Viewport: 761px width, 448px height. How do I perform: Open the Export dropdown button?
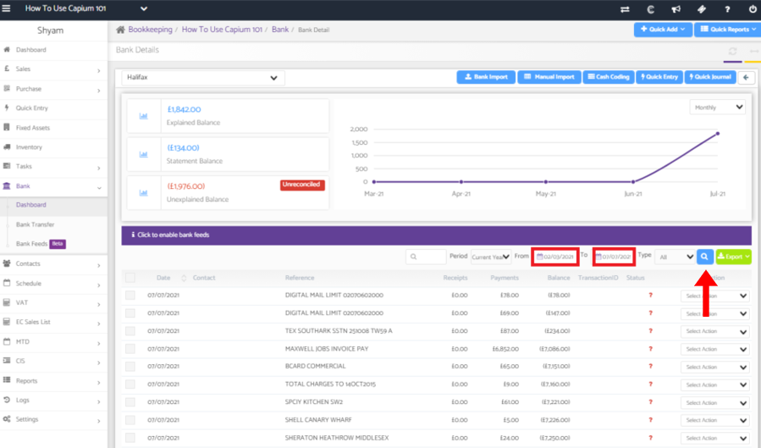pos(733,257)
